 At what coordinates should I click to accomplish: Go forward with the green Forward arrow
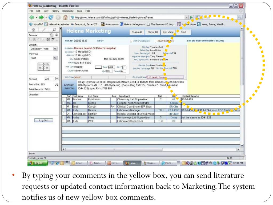[41, 17]
